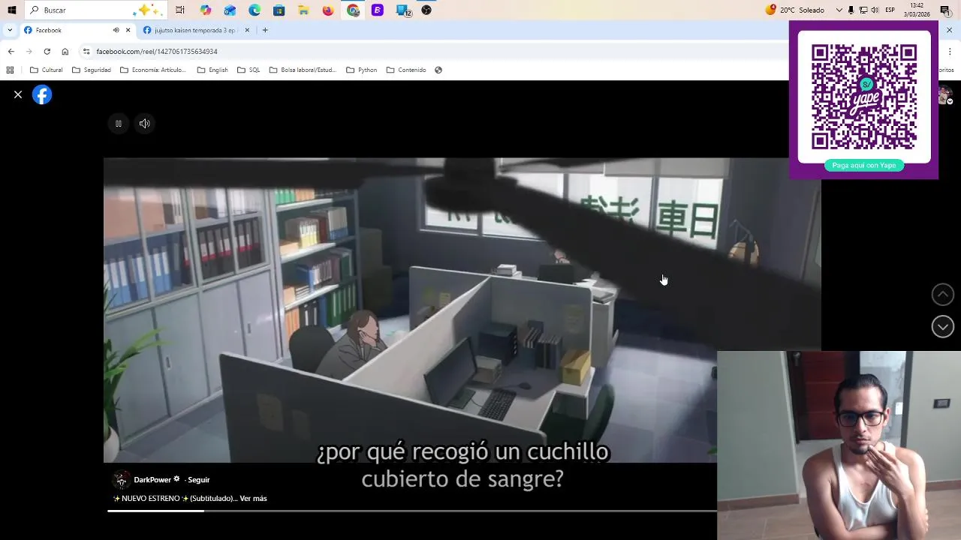Reload the current page
Image resolution: width=961 pixels, height=540 pixels.
pos(47,51)
